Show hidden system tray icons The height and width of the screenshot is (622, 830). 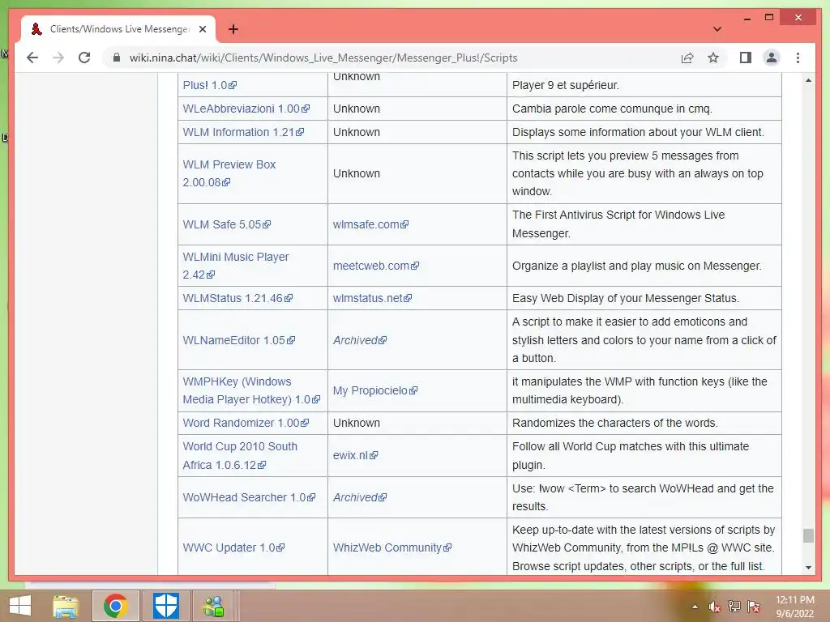695,607
